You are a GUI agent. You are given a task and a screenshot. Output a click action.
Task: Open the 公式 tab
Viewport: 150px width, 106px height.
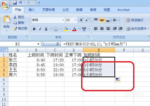click(x=66, y=10)
